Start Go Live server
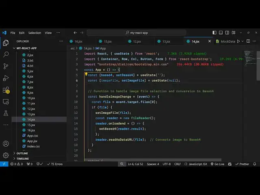Image resolution: width=260 pixels, height=195 pixels. (217, 164)
